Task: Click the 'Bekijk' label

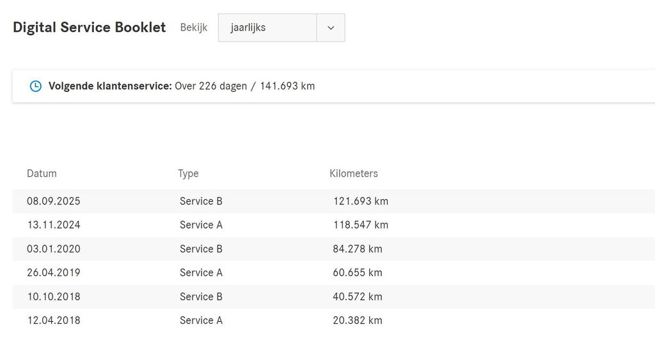Action: (194, 27)
